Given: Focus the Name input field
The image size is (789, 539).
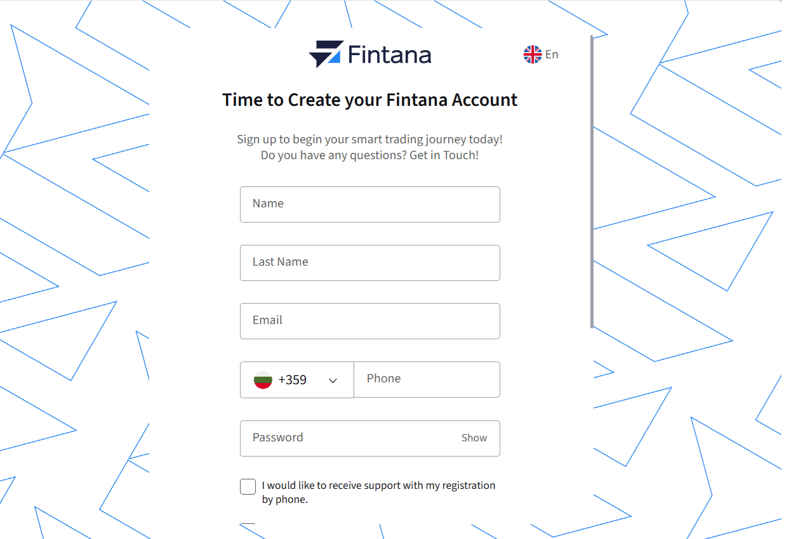Looking at the screenshot, I should pos(370,204).
